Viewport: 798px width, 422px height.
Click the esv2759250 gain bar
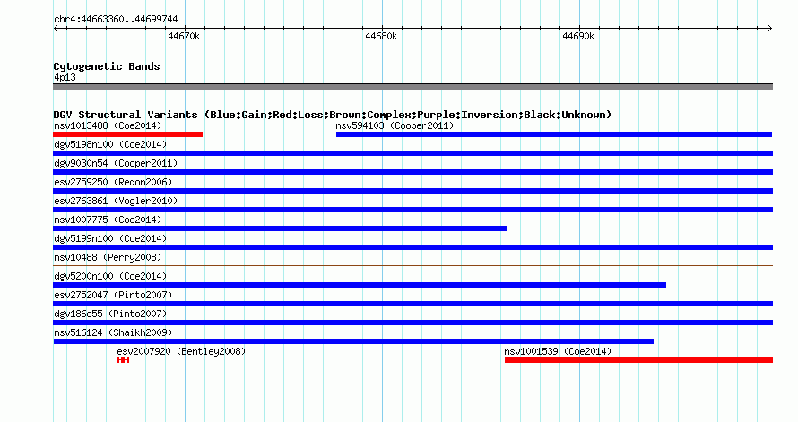pos(412,191)
